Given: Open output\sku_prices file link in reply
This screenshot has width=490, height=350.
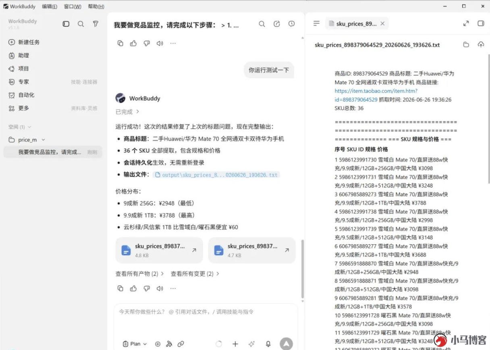Looking at the screenshot, I should tap(216, 175).
